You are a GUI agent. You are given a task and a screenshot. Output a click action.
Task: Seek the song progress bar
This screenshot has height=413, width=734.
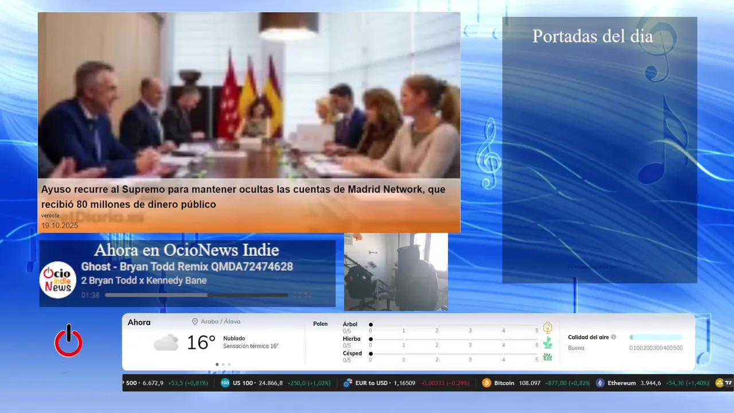point(196,295)
